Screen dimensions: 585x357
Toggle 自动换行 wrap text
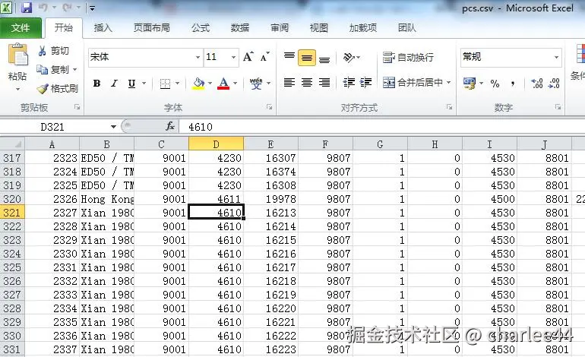(408, 57)
